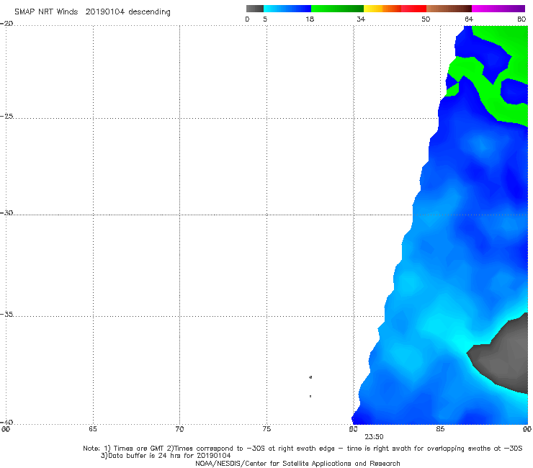Click the latitude label -30

[6, 212]
